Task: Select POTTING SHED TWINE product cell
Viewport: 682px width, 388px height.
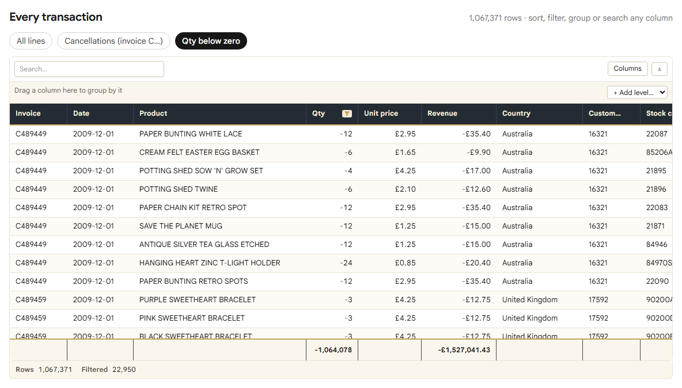Action: pos(219,189)
